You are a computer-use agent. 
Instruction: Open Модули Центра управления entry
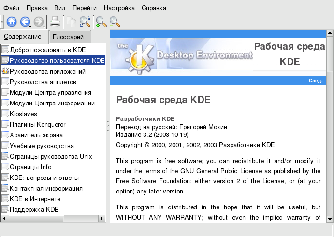50,92
